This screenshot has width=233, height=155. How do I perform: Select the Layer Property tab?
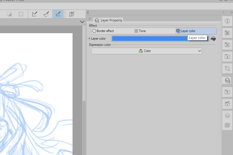(108, 20)
